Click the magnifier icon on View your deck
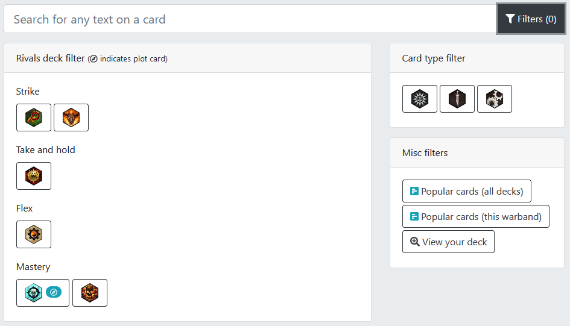The width and height of the screenshot is (570, 326). pos(415,242)
